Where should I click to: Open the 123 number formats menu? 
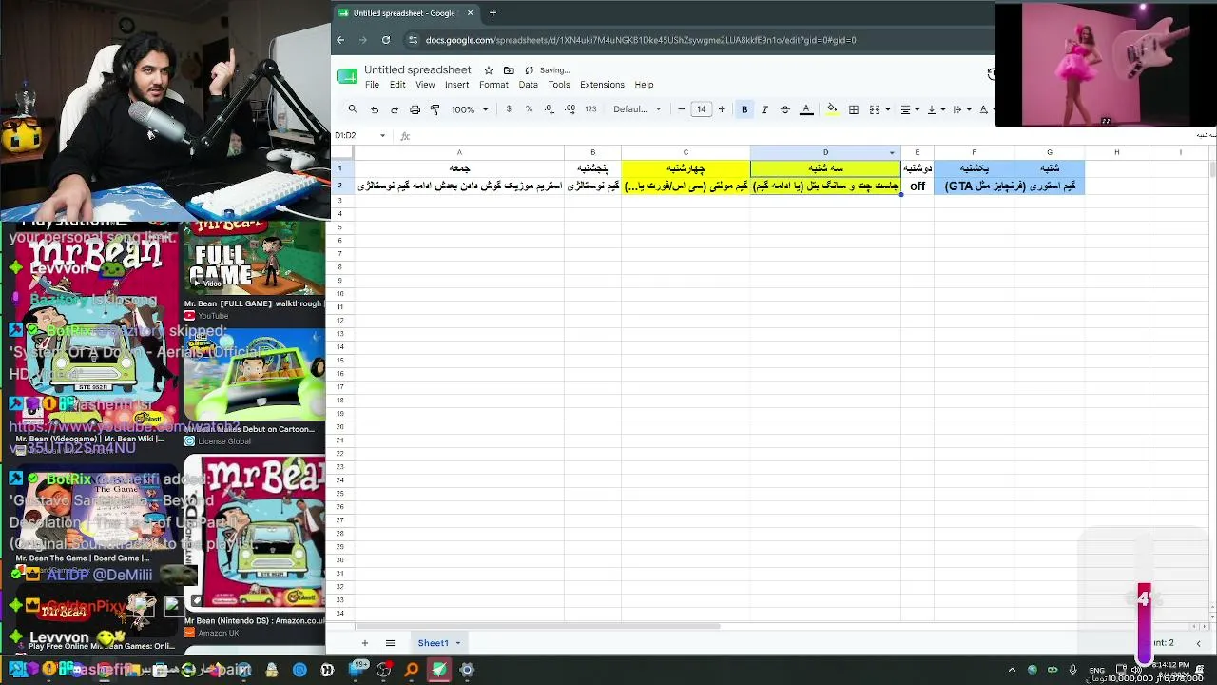pos(590,109)
